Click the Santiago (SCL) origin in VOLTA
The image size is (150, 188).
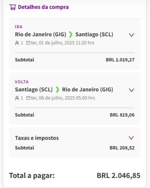pyautogui.click(x=34, y=90)
